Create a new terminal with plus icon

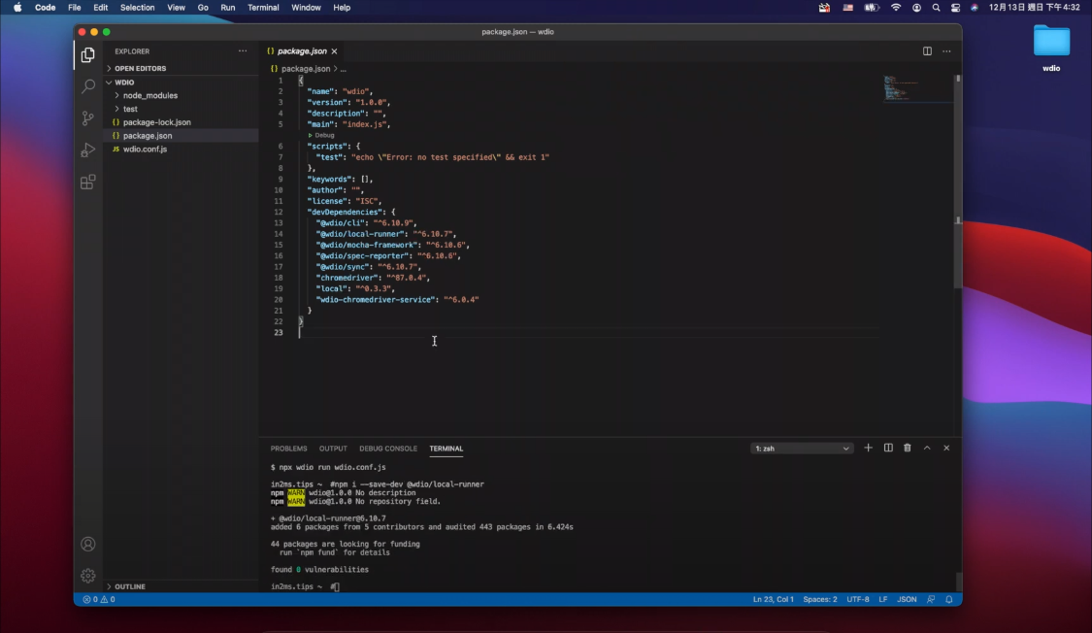tap(868, 448)
